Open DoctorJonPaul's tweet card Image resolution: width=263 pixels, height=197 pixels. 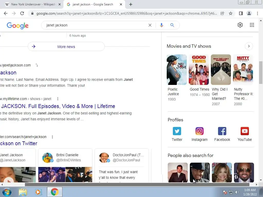121,165
